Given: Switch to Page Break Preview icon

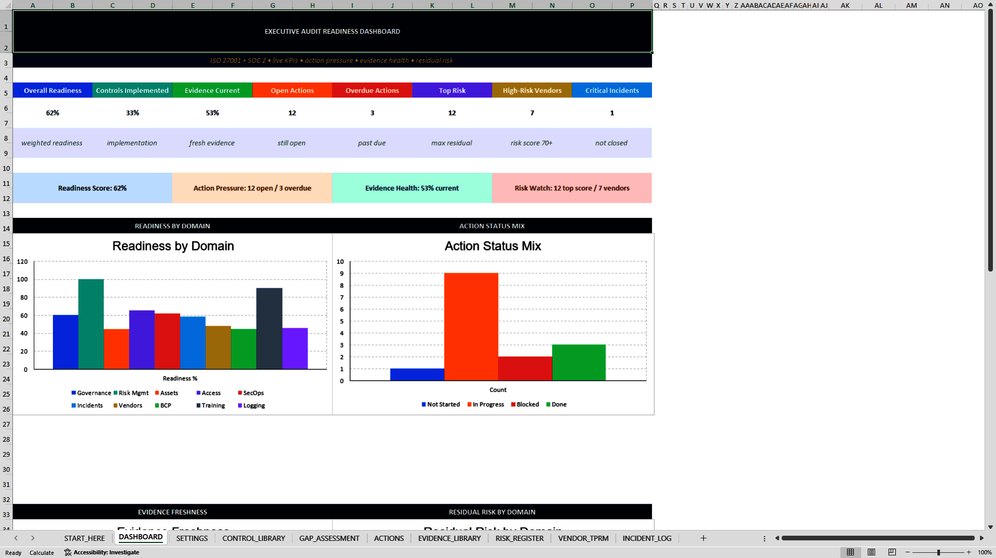Looking at the screenshot, I should pyautogui.click(x=892, y=552).
